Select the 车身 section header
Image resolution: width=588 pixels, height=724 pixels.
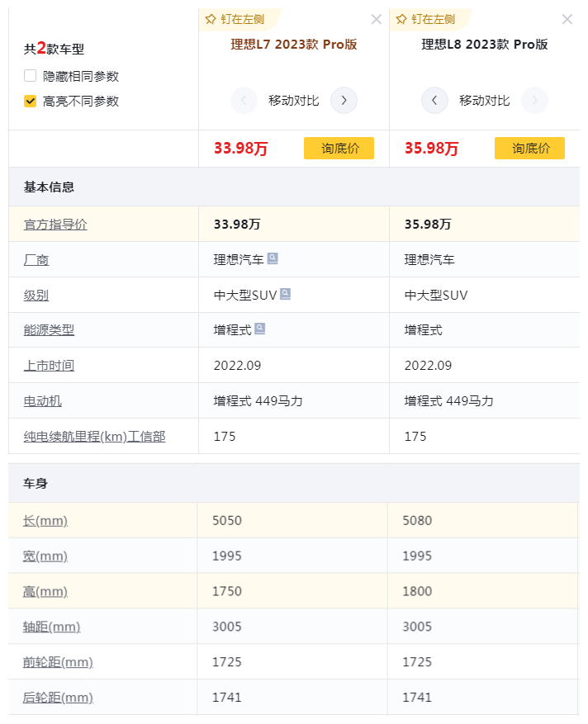pos(294,484)
